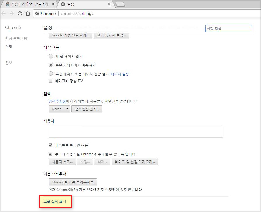The height and width of the screenshot is (212, 261).
Task: Click Chrome을 기본 브라우저로 button
Action: click(73, 182)
